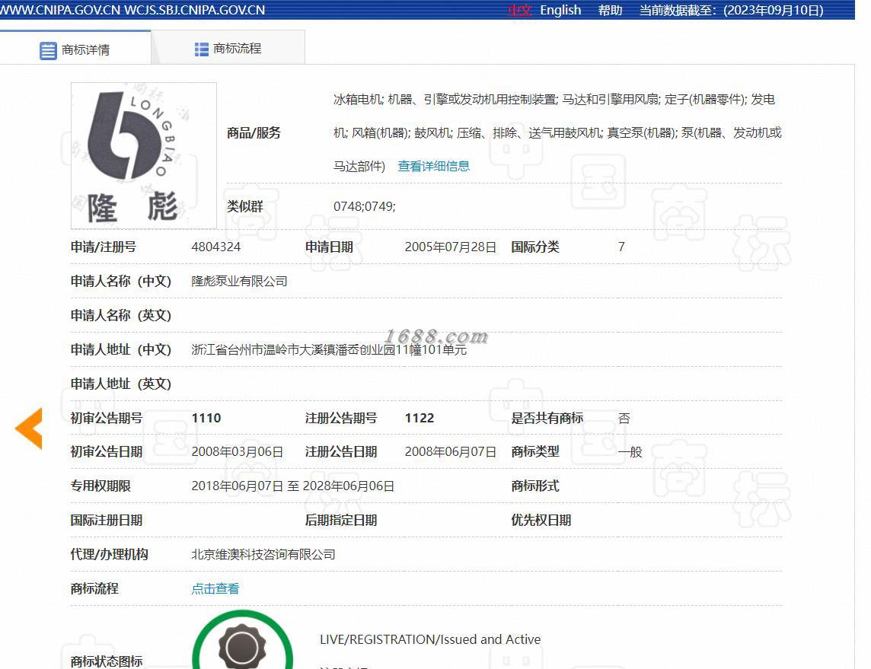This screenshot has width=871, height=669.
Task: Select agency 北京维澳科技咨询有限公司
Action: [x=263, y=555]
